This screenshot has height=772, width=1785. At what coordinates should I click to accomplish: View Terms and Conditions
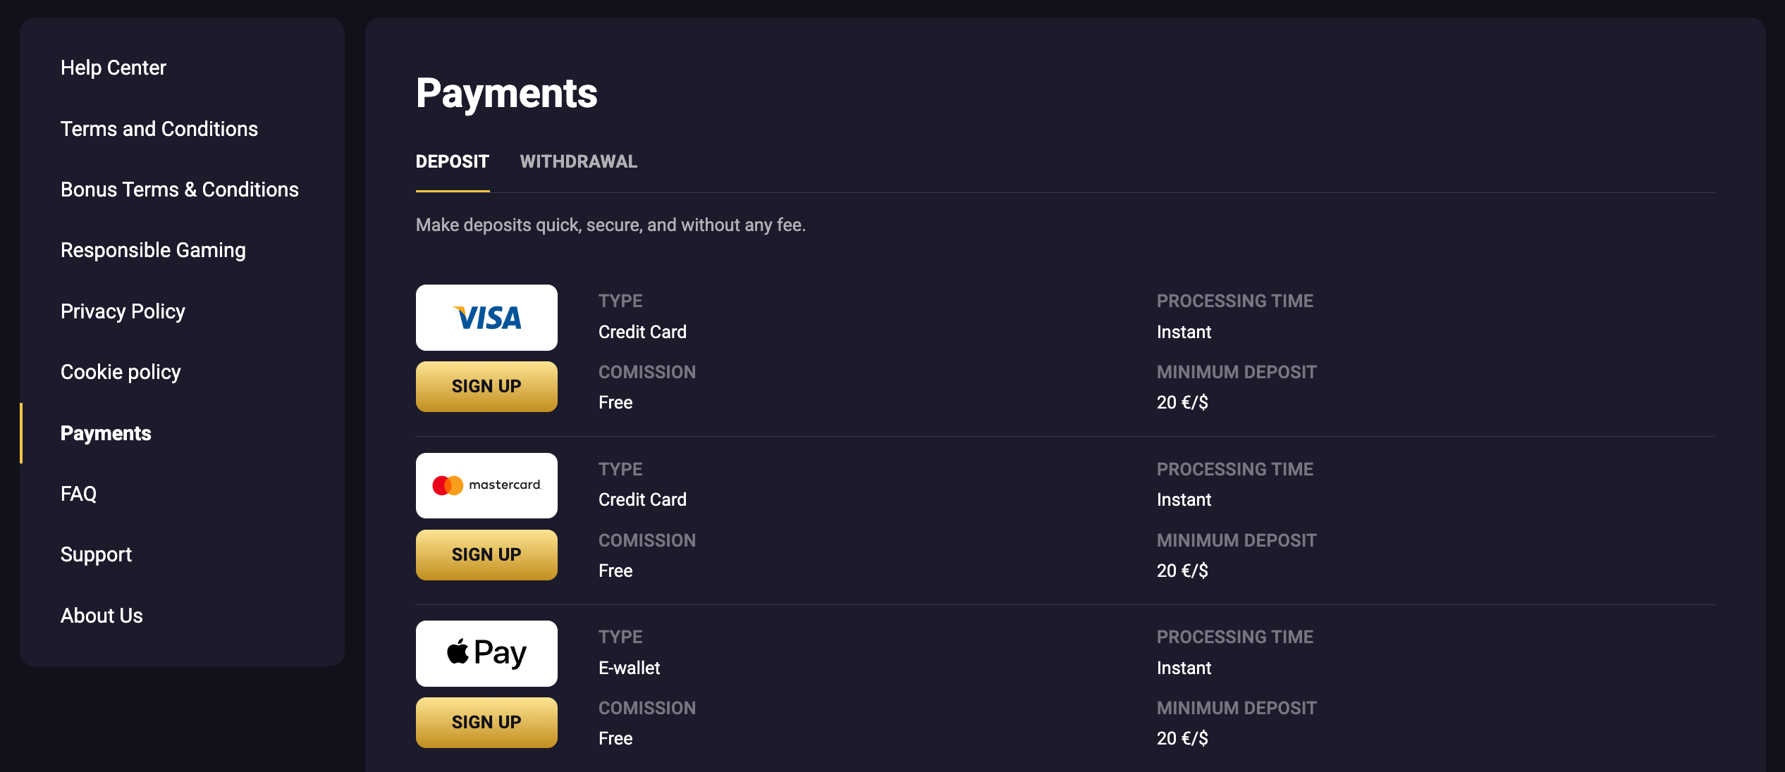(159, 129)
